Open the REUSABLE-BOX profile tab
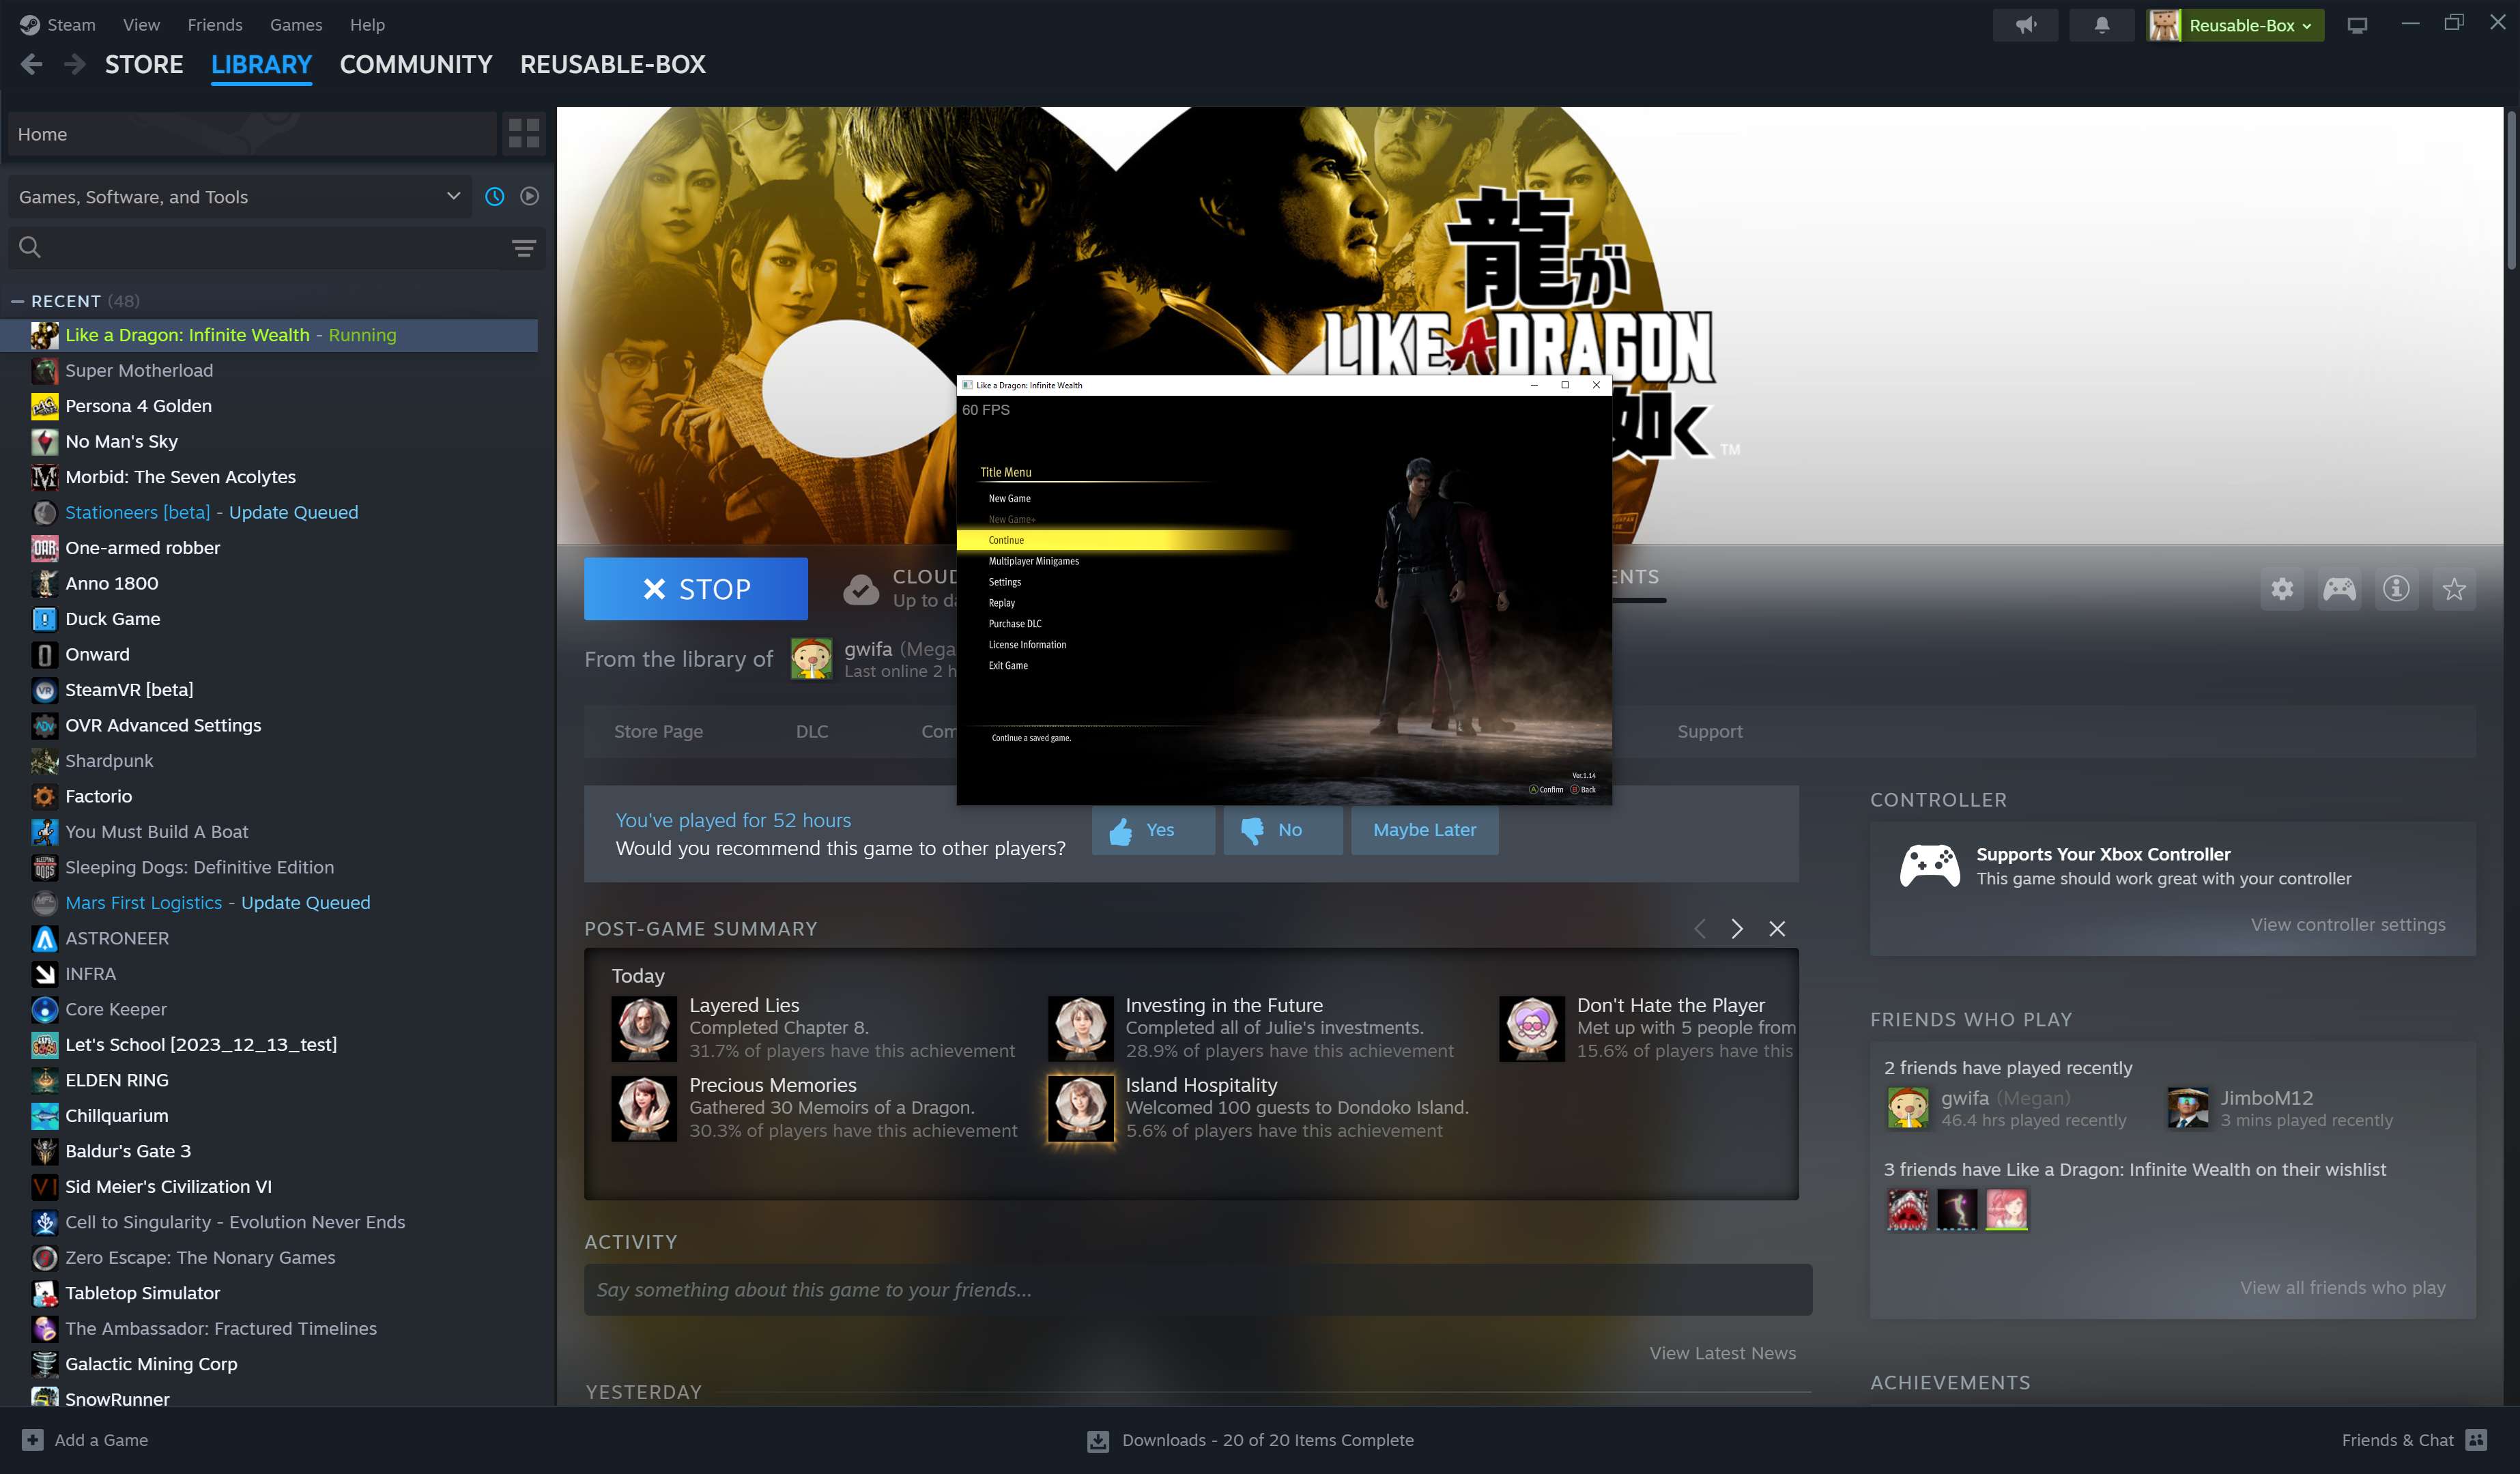This screenshot has height=1474, width=2520. 613,65
